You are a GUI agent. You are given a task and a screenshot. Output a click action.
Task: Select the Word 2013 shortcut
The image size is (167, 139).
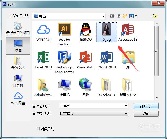pos(107,60)
